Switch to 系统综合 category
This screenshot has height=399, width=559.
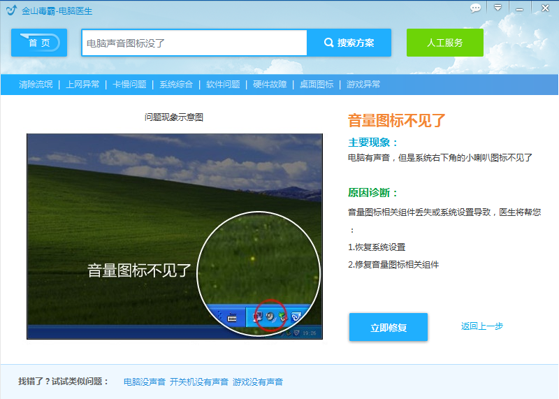pyautogui.click(x=176, y=85)
